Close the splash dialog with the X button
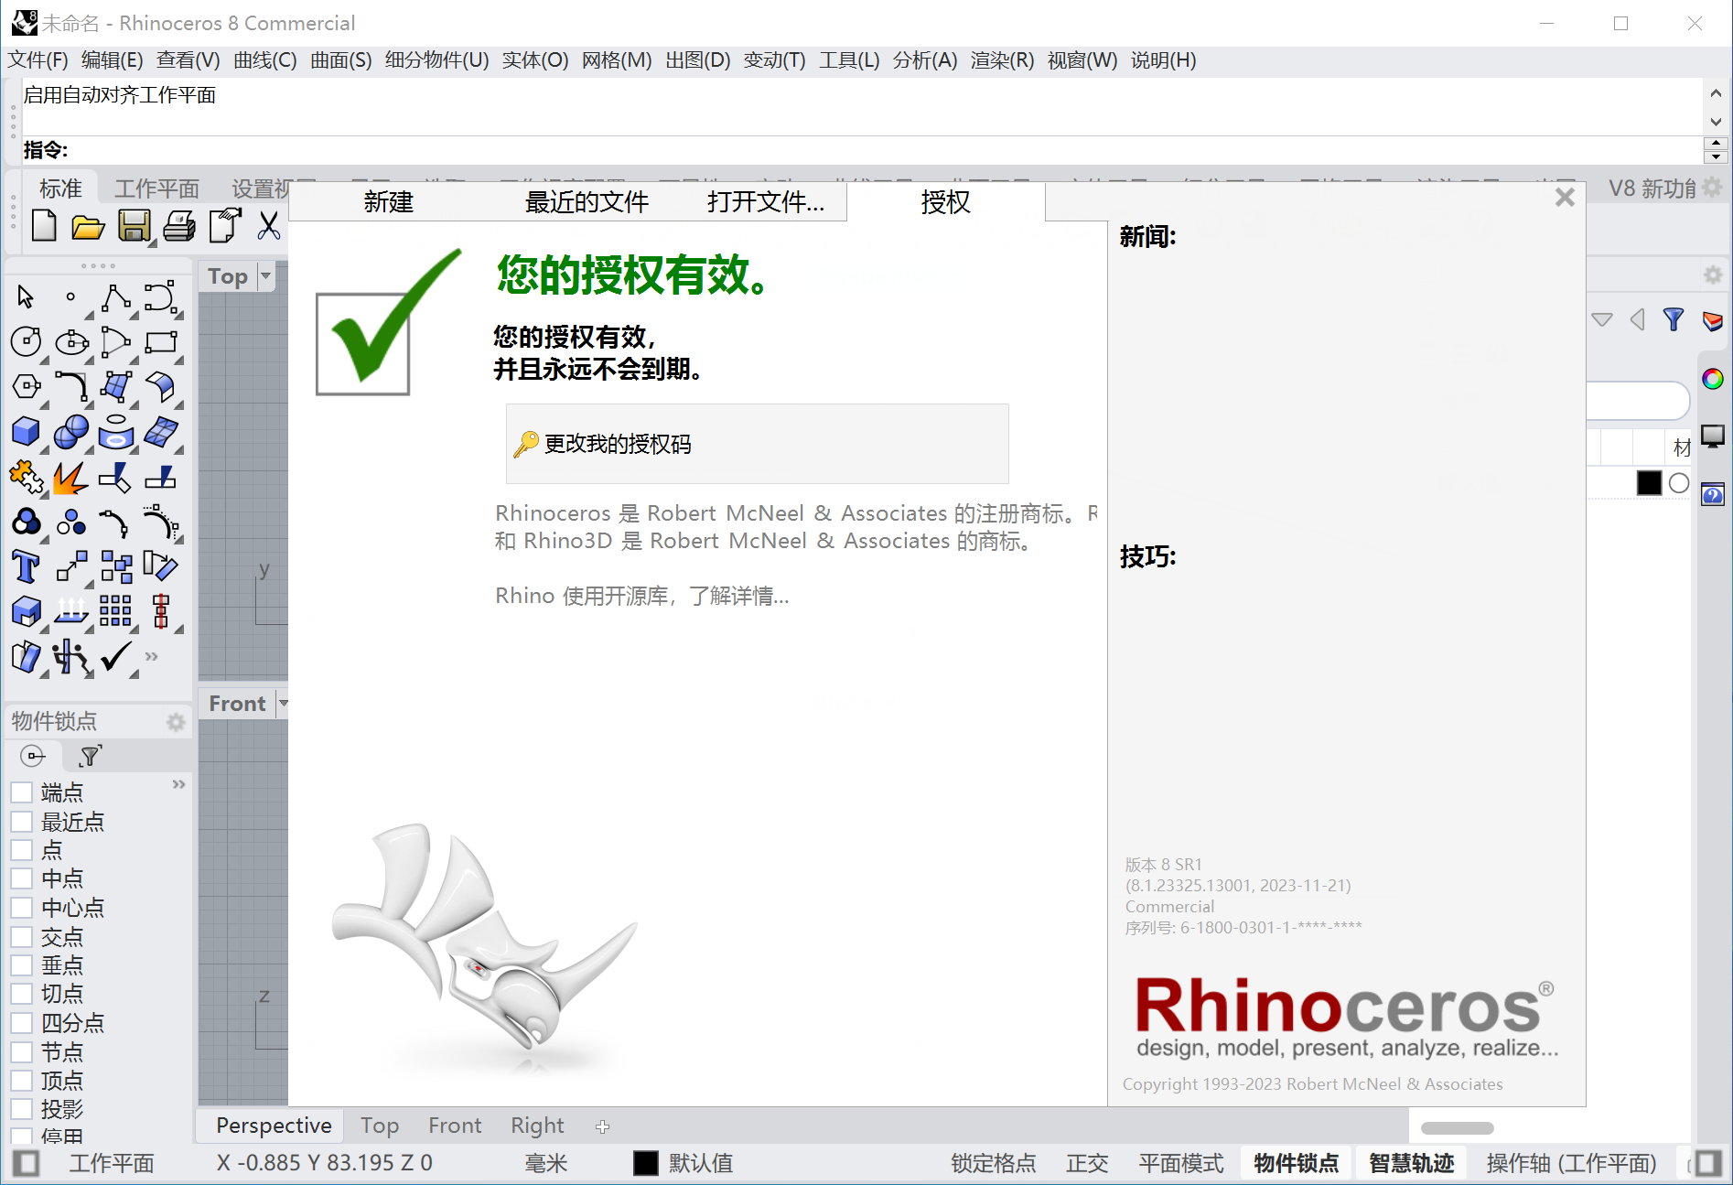1733x1185 pixels. pos(1565,198)
